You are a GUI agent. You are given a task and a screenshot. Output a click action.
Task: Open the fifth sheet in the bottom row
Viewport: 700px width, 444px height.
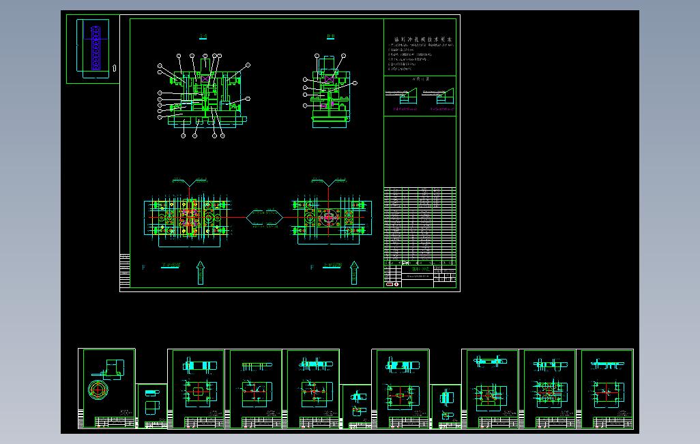311,389
